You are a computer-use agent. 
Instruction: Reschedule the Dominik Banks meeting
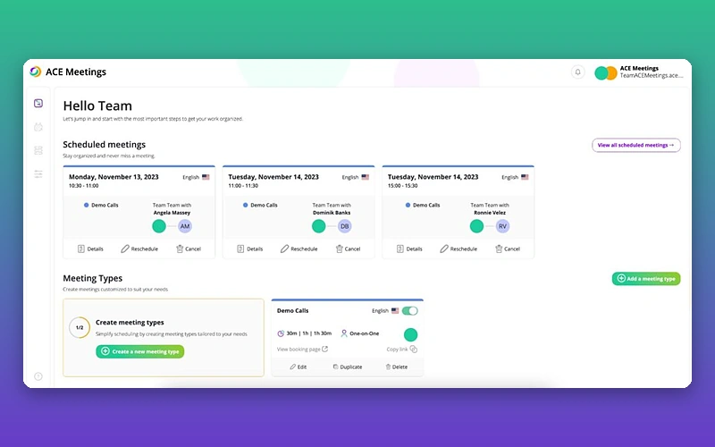pos(299,249)
